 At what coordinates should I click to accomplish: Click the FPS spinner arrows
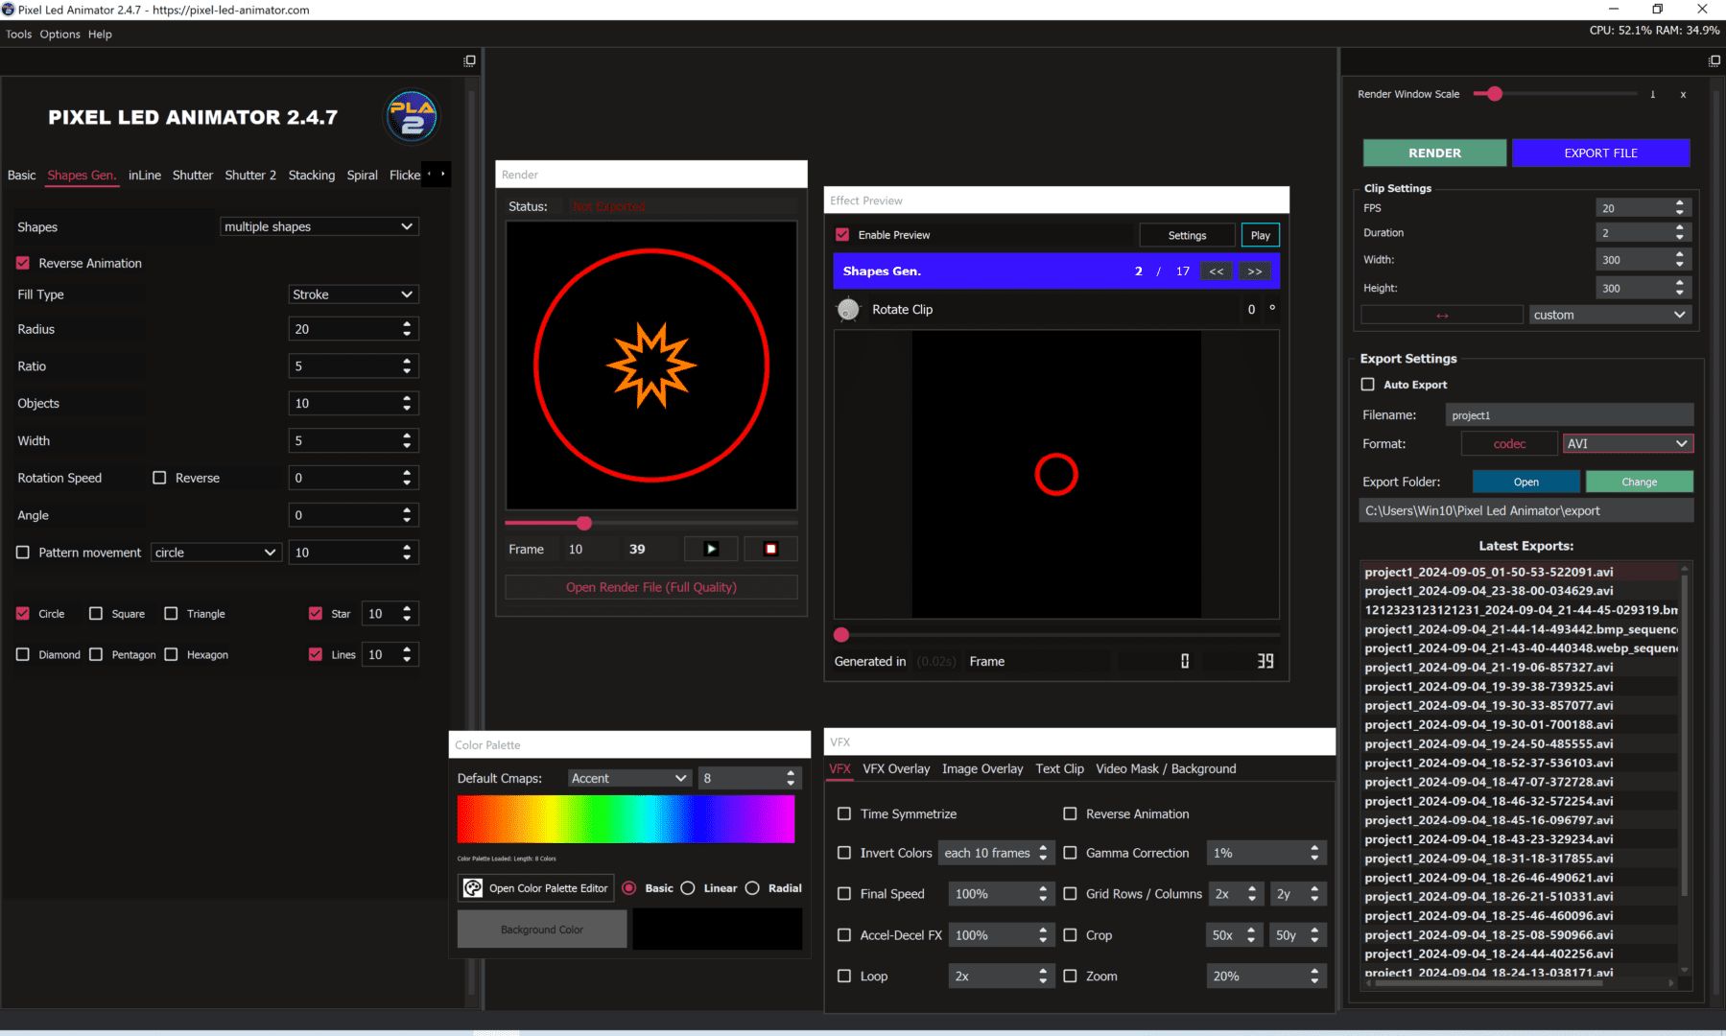coord(1679,207)
